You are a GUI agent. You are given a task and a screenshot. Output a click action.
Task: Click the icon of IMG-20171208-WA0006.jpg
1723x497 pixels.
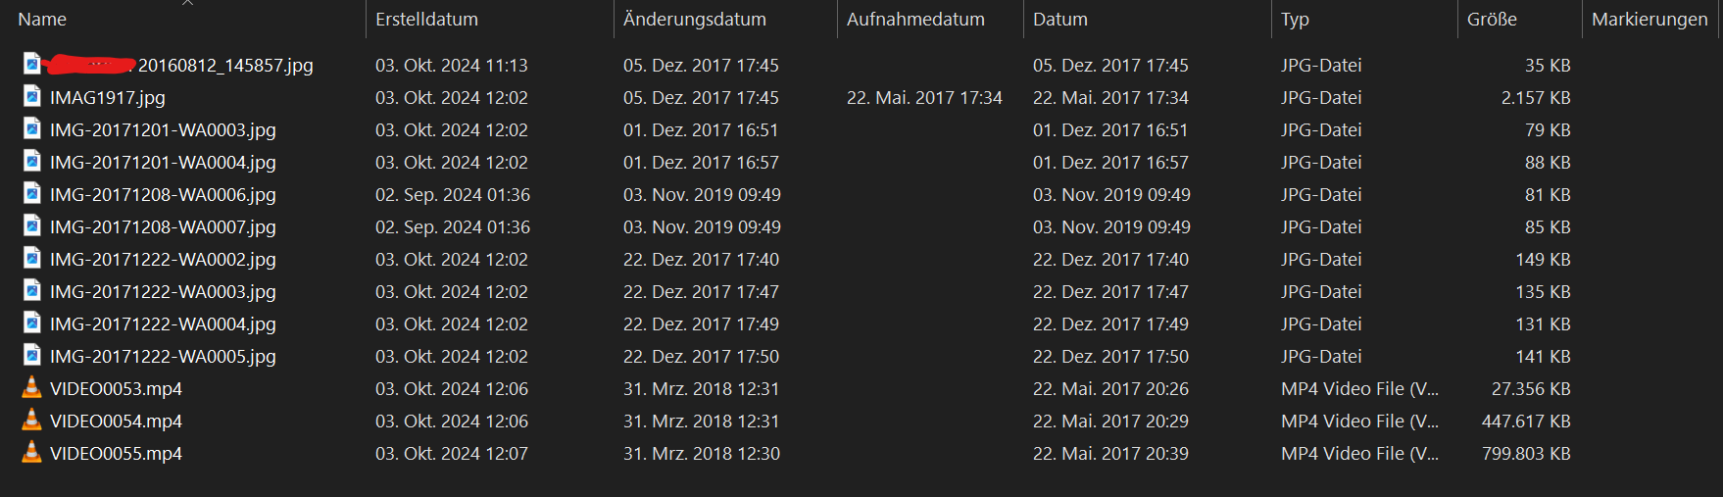tap(32, 194)
